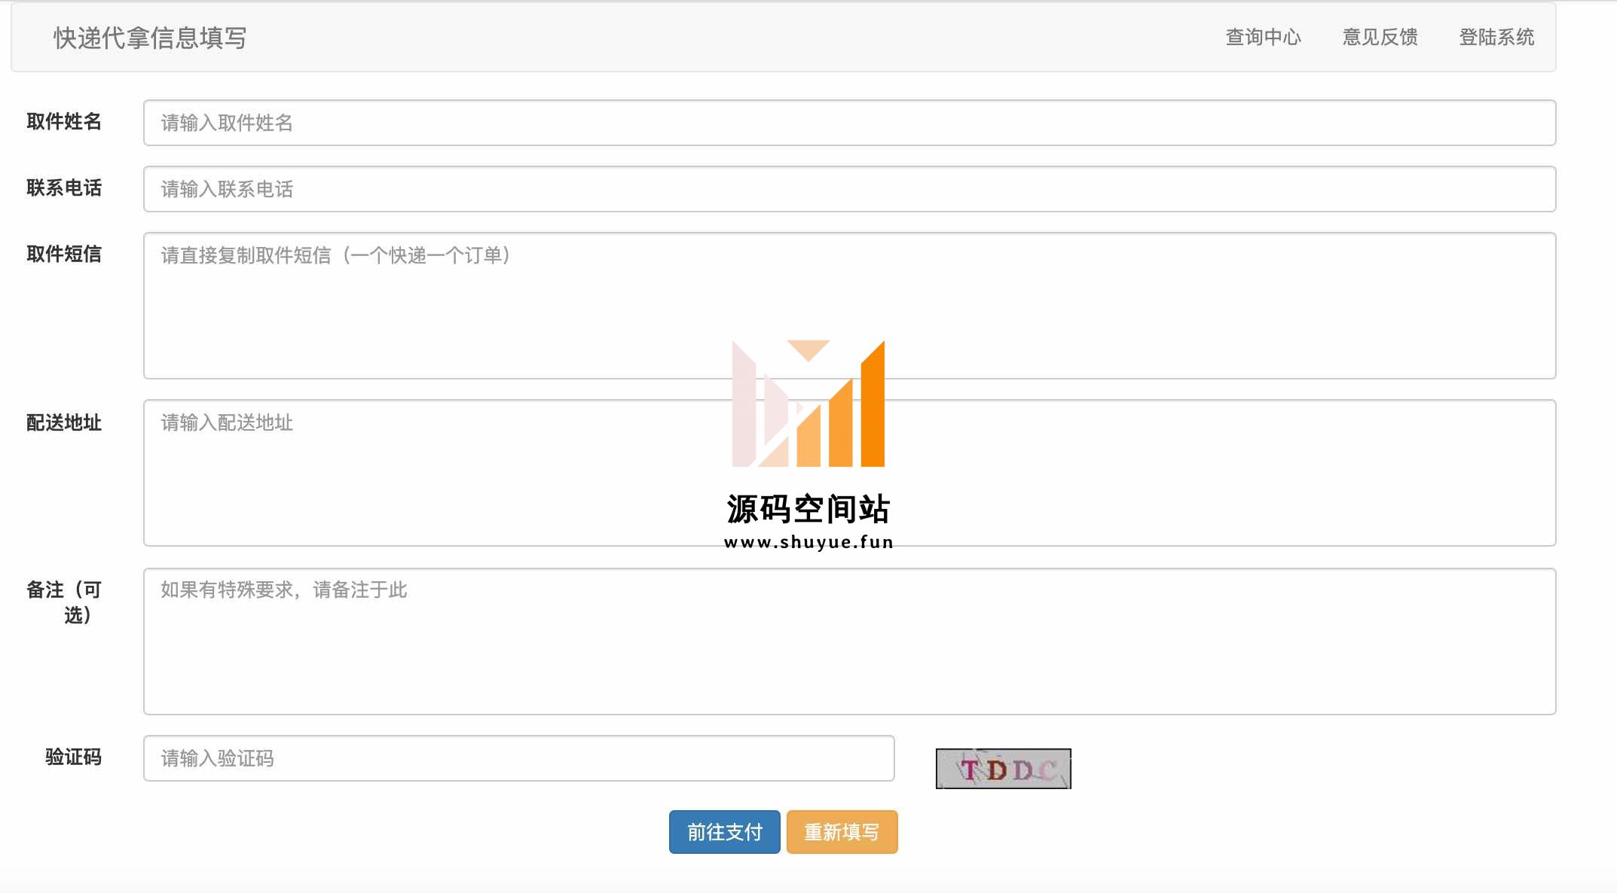Click the 前往支付 button
The image size is (1617, 893).
tap(724, 832)
